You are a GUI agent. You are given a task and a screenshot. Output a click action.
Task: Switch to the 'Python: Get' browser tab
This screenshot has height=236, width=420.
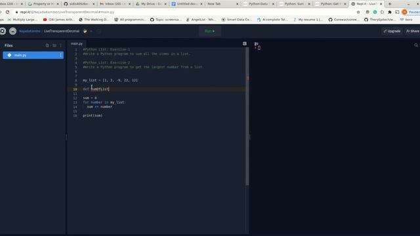tap(329, 4)
